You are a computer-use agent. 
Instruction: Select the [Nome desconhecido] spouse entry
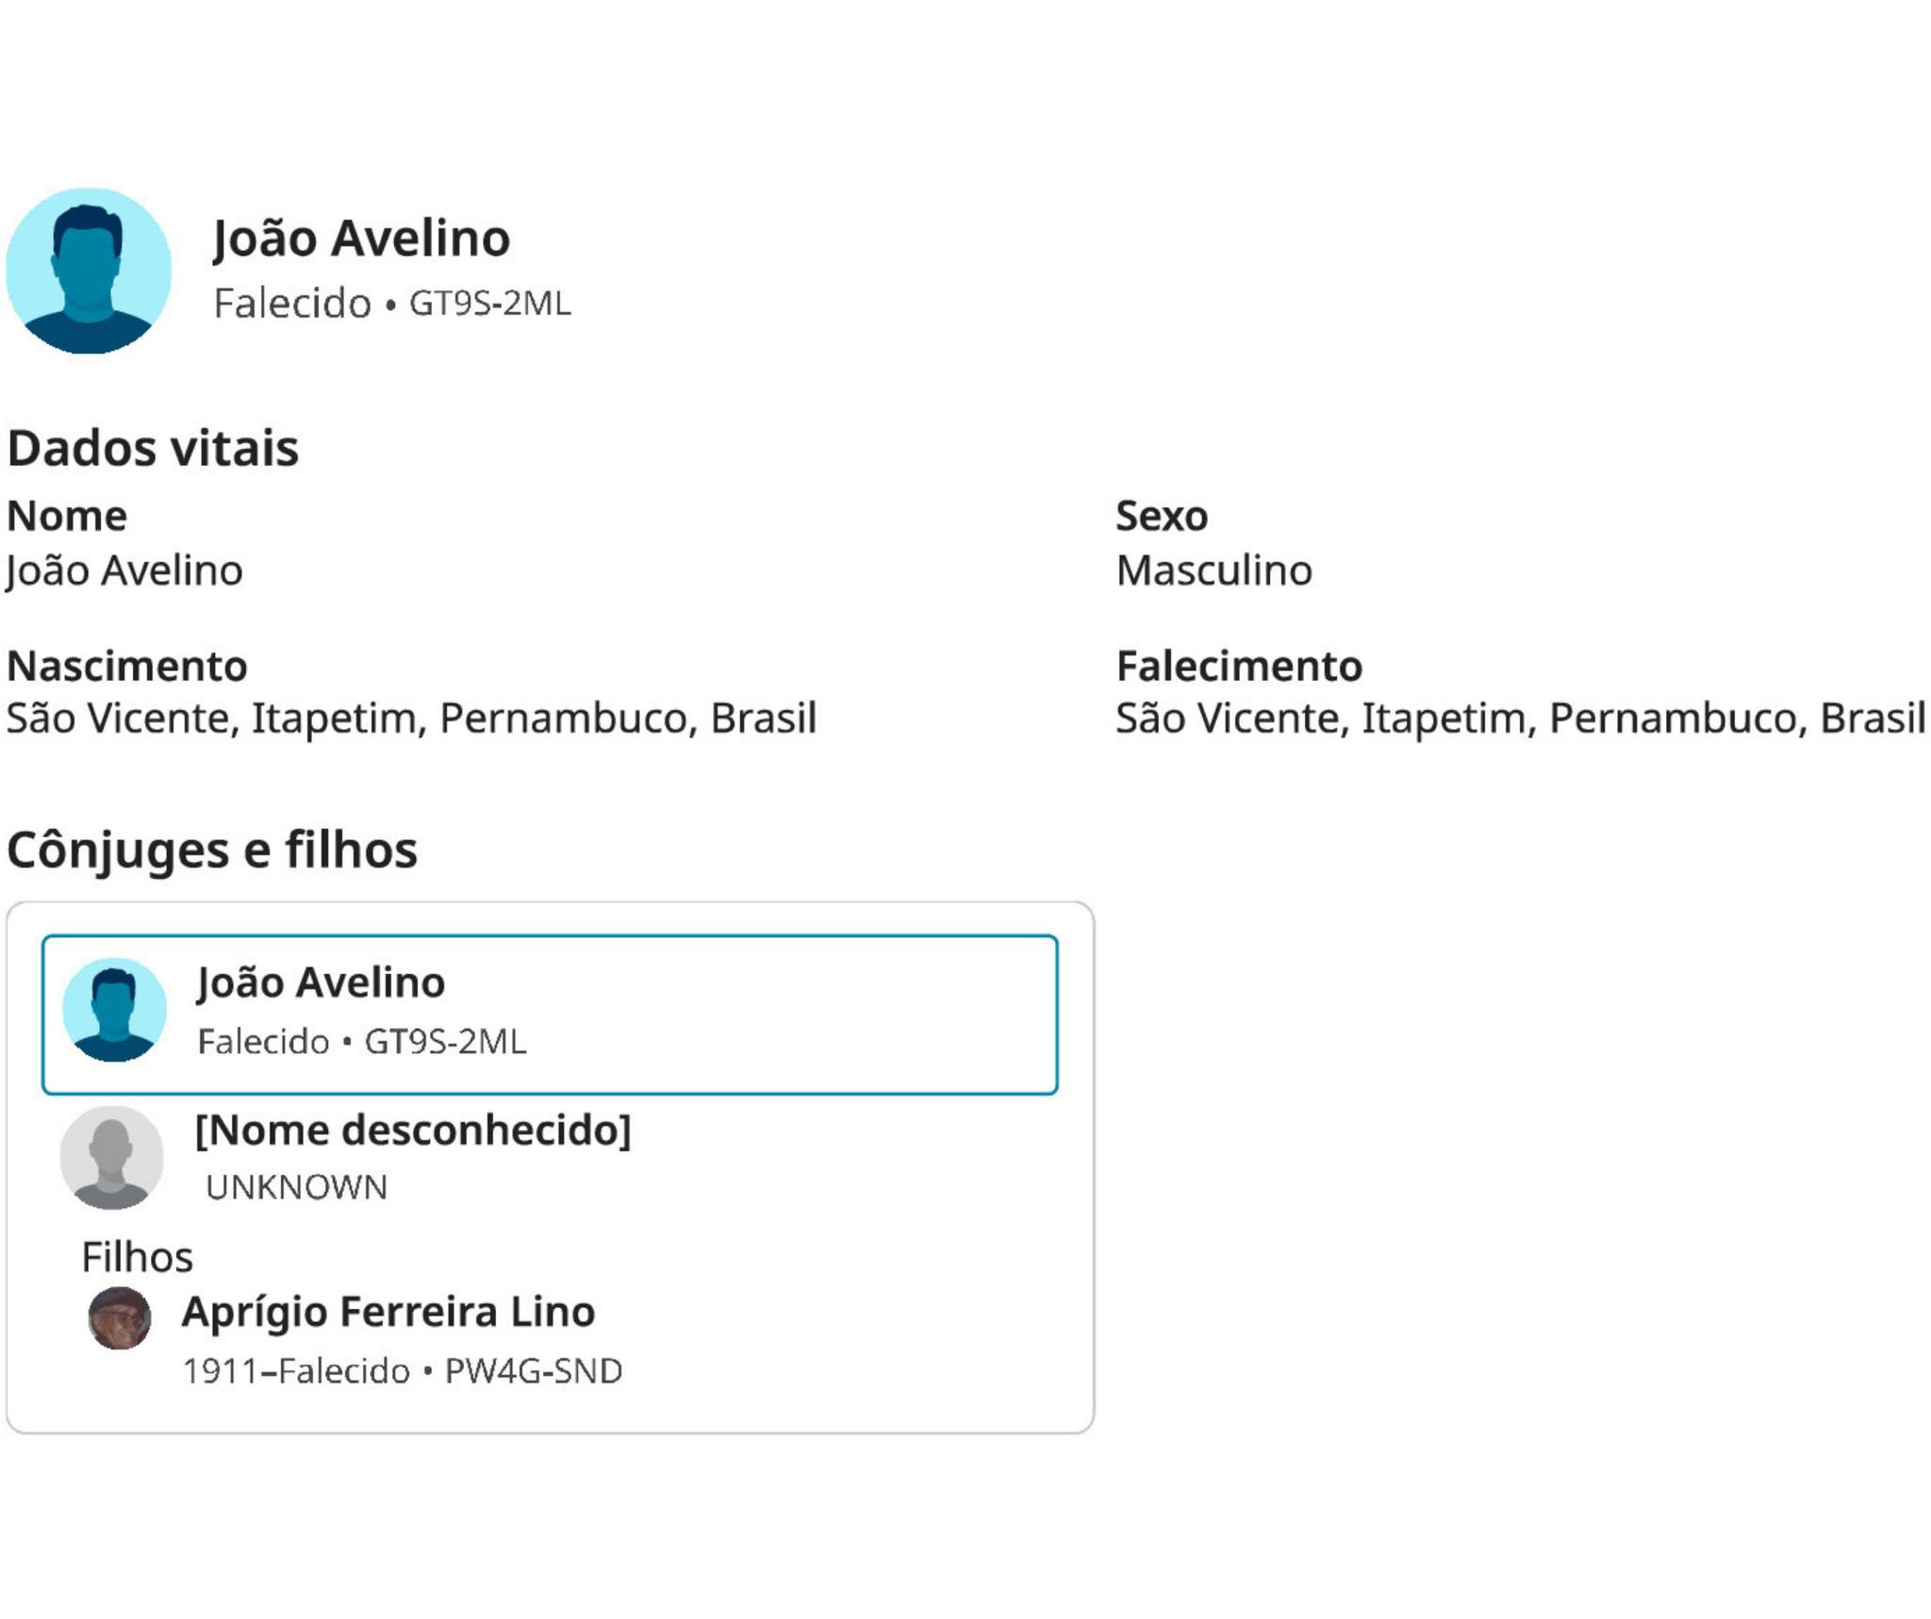click(412, 1130)
